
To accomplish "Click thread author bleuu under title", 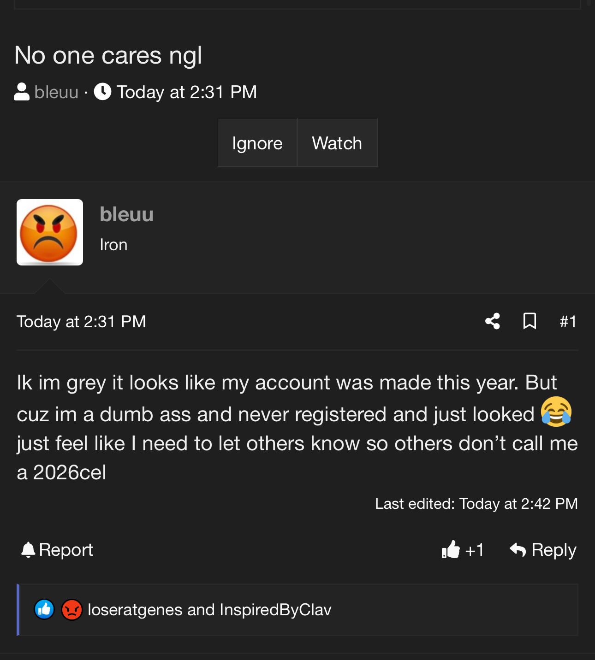I will pos(56,92).
